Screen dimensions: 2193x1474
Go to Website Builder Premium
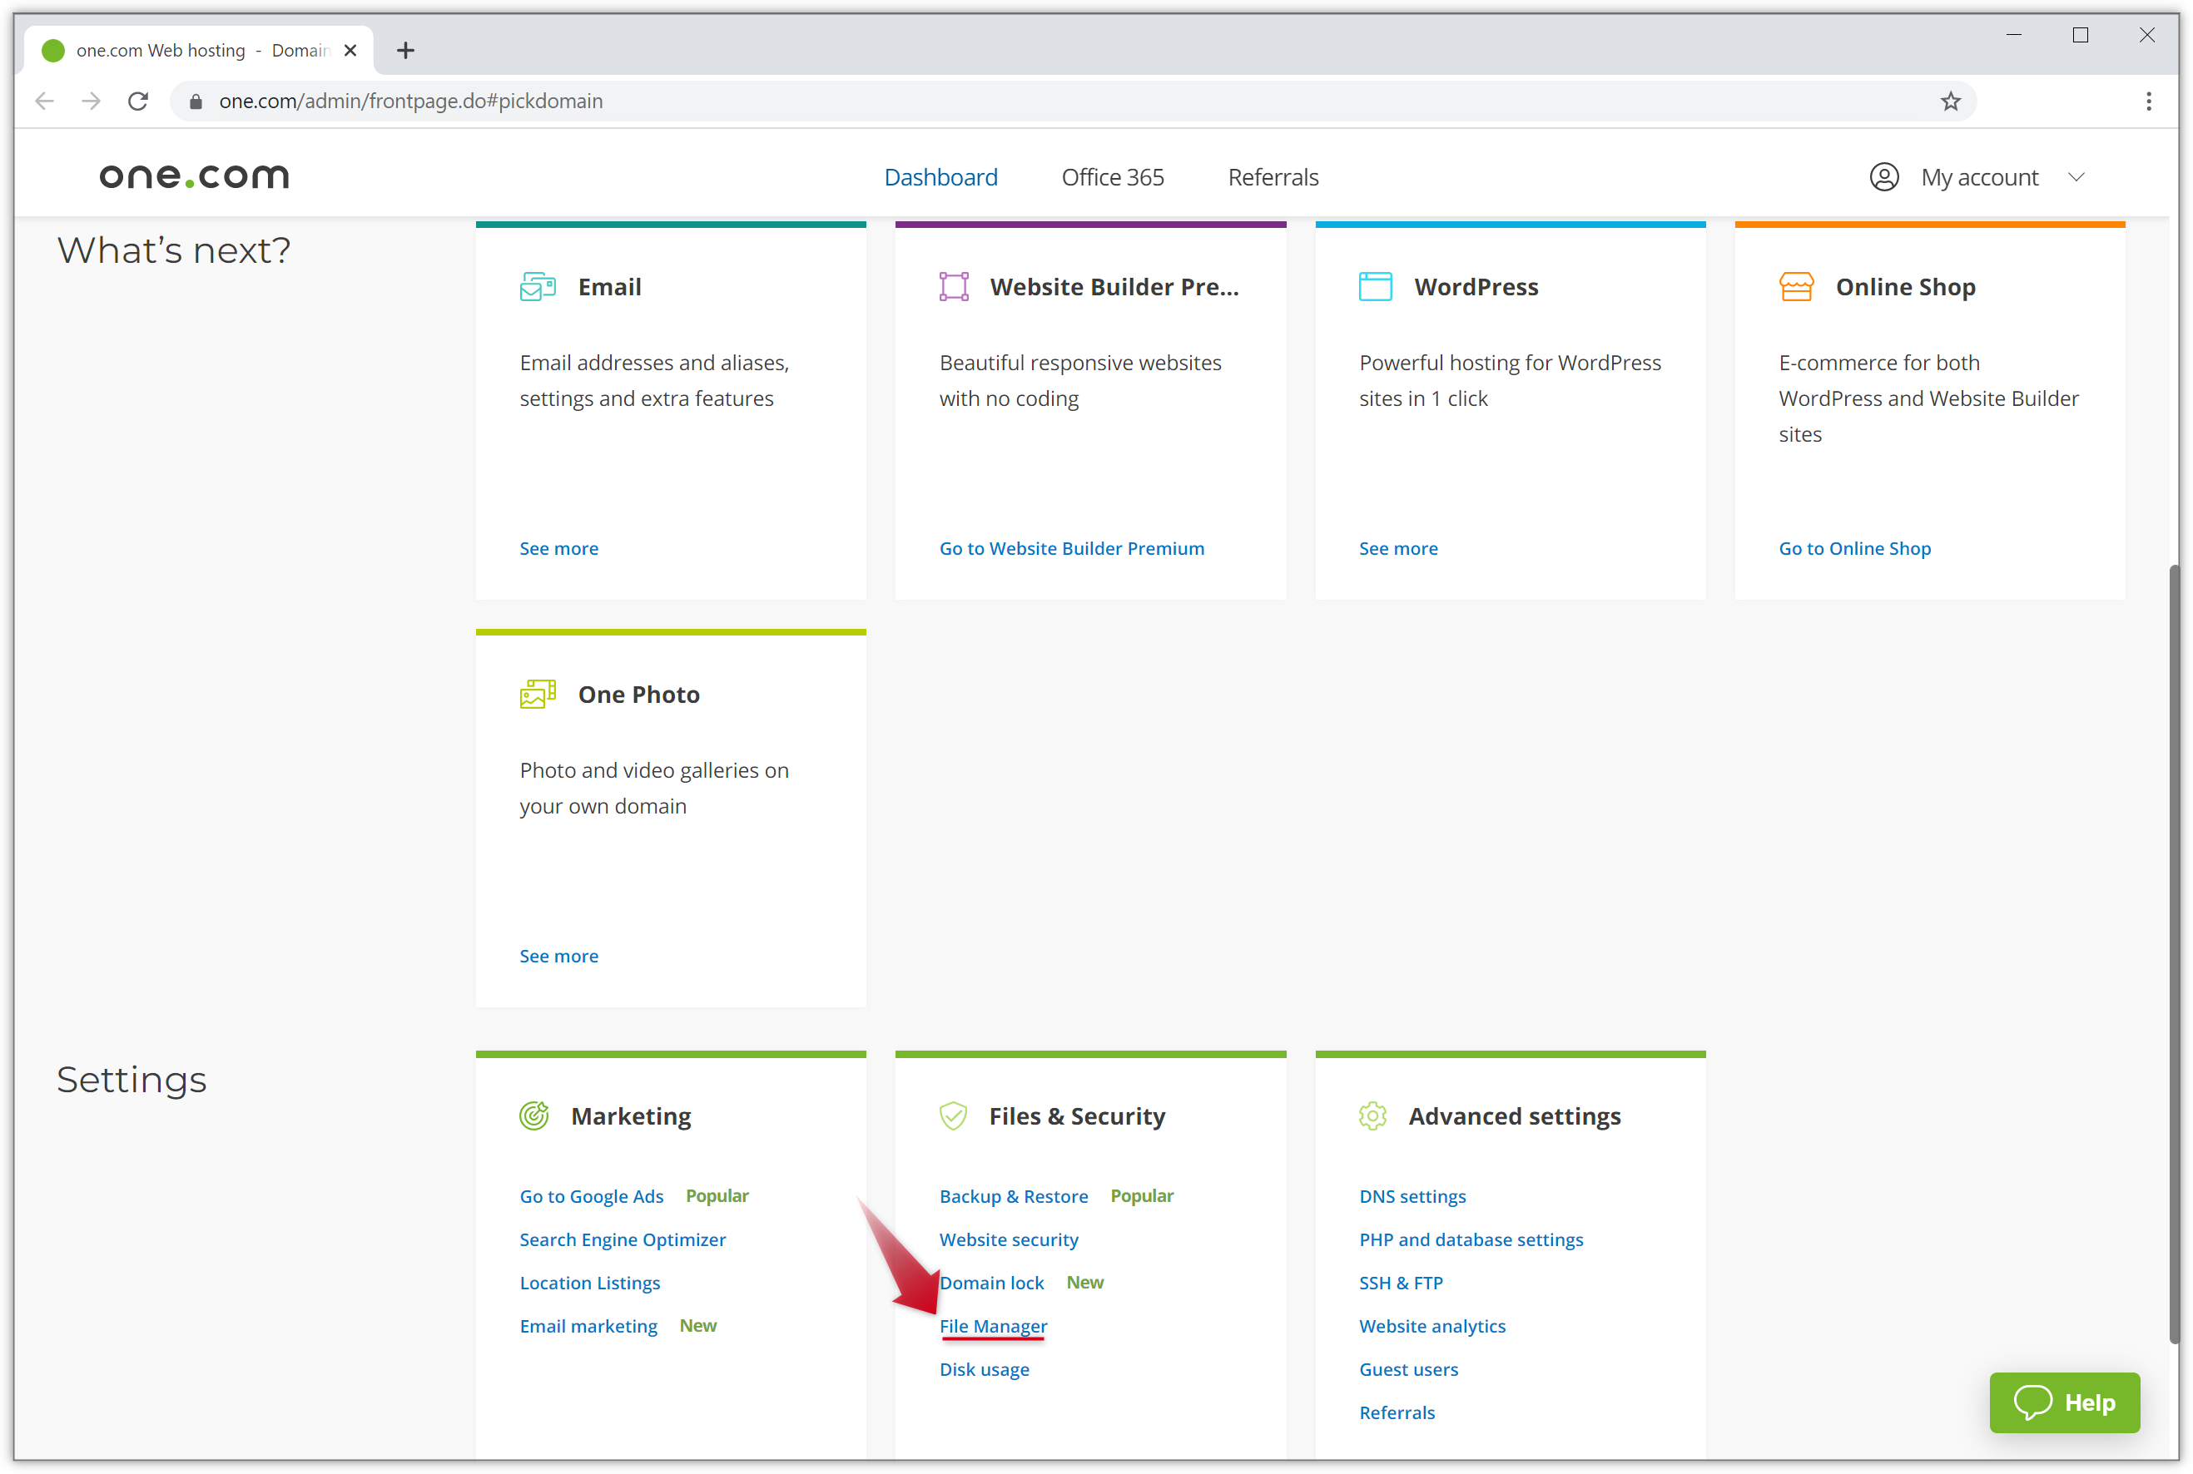coord(1071,548)
